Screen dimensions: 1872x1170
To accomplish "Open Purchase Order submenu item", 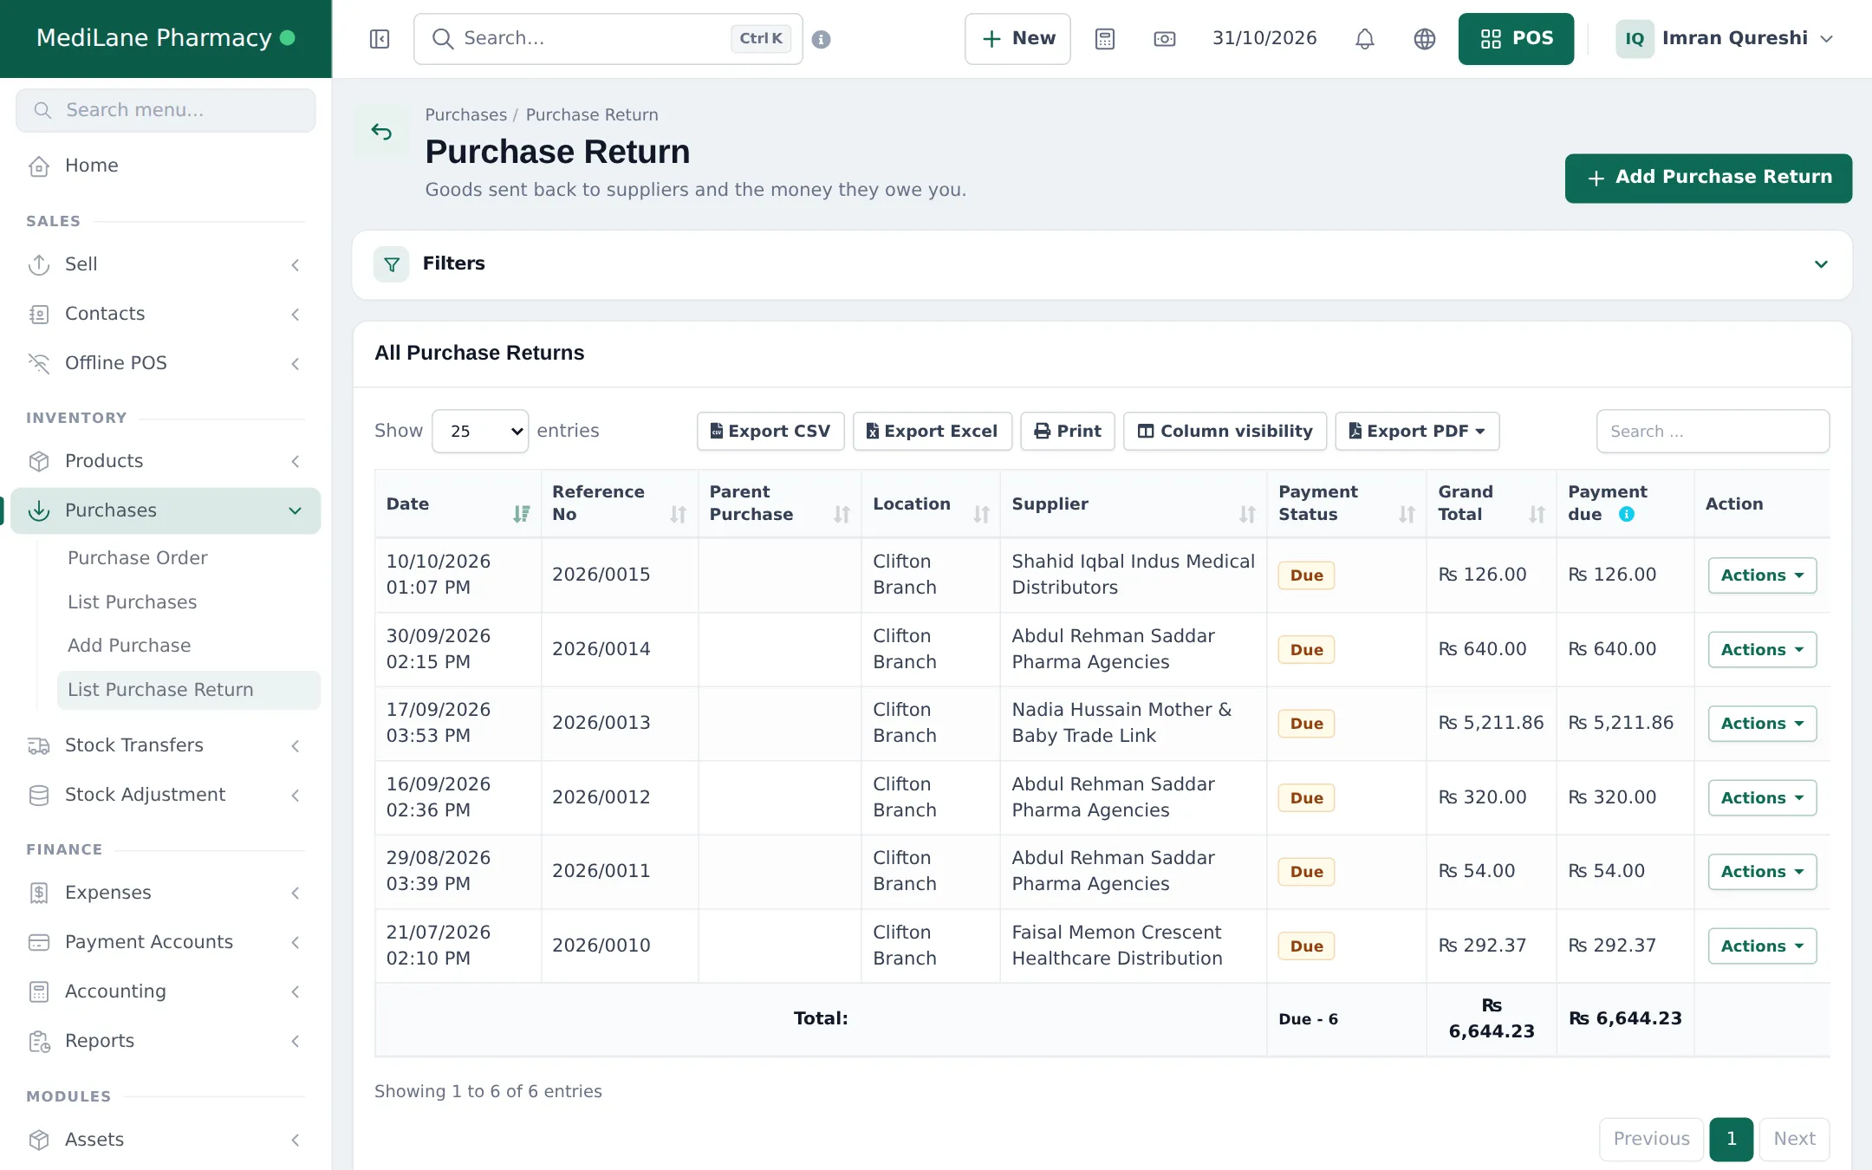I will coord(138,558).
